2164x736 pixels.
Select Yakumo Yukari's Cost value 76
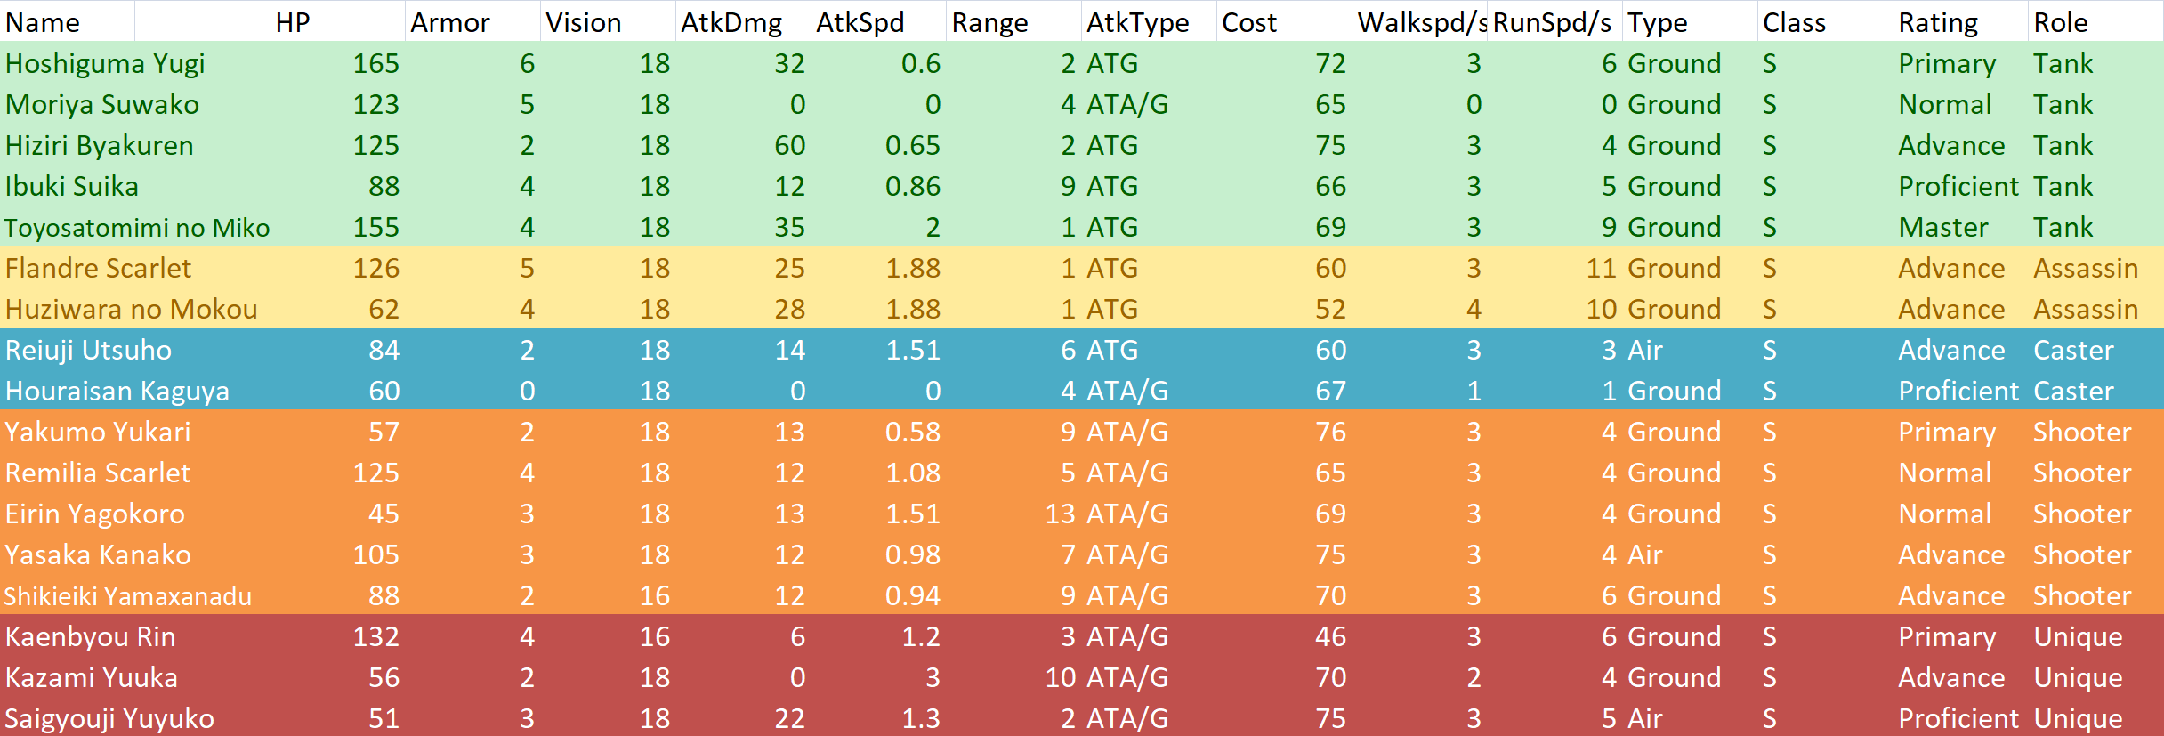coord(1330,432)
